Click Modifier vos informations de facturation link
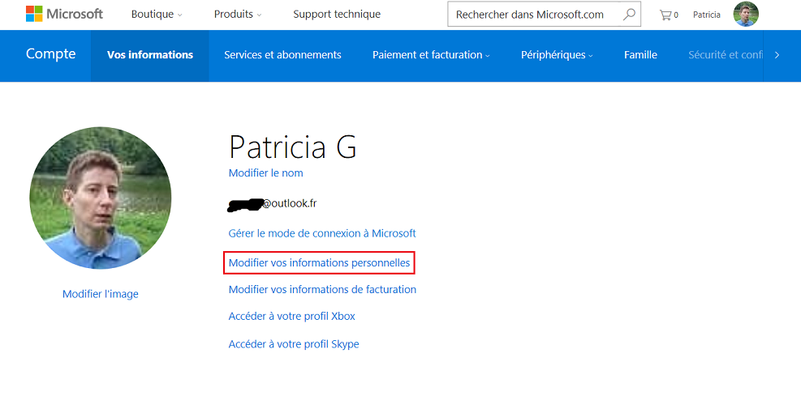The width and height of the screenshot is (801, 396). point(322,289)
